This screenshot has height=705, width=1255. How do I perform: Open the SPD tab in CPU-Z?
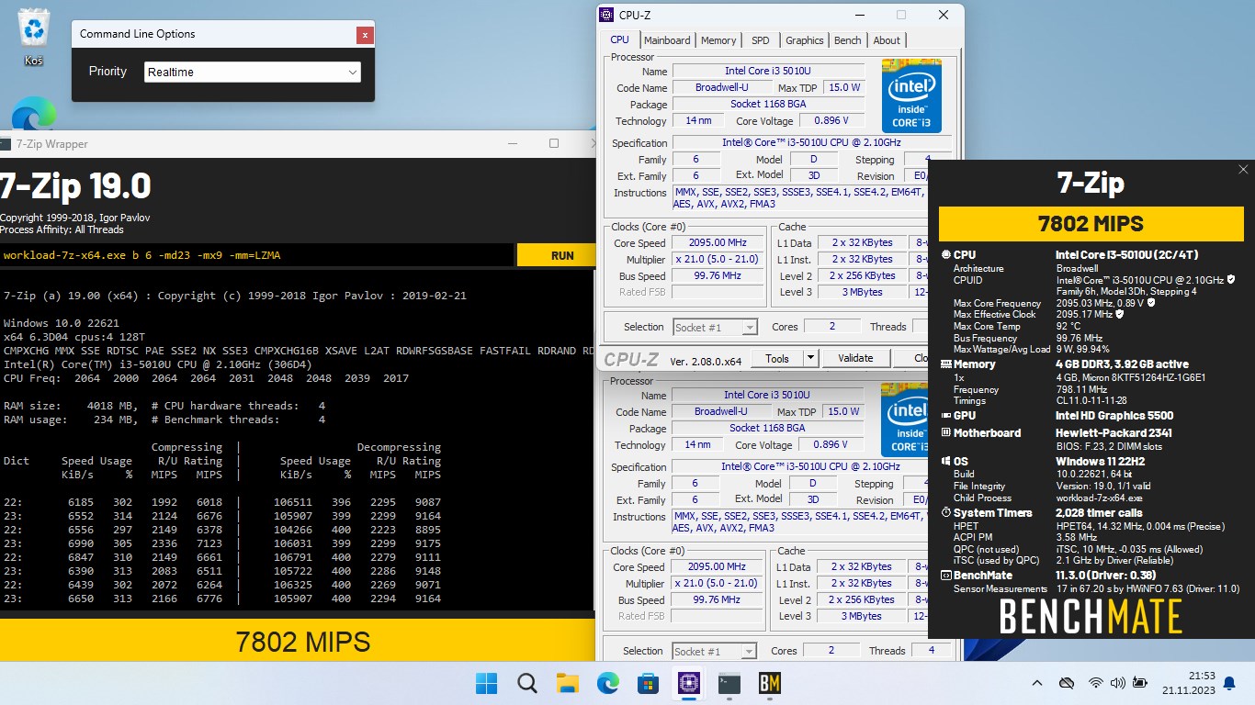click(x=761, y=40)
